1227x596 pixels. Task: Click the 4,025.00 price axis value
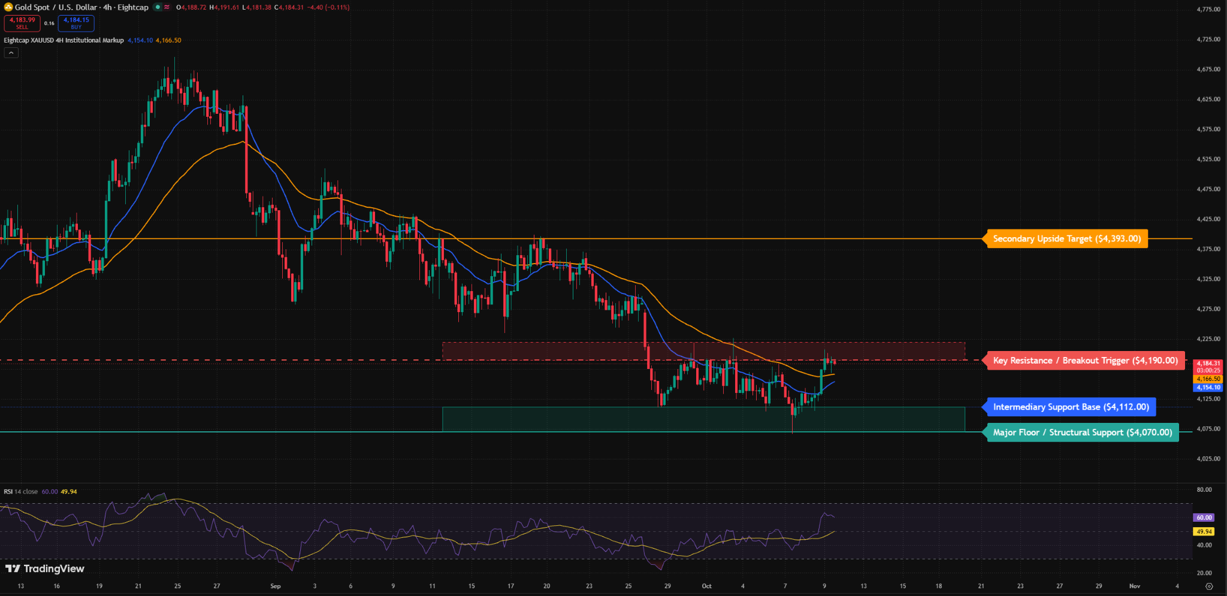pos(1208,459)
